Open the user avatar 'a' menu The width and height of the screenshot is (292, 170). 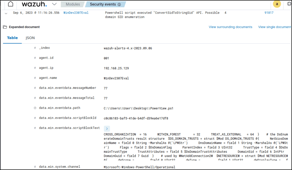pyautogui.click(x=277, y=4)
